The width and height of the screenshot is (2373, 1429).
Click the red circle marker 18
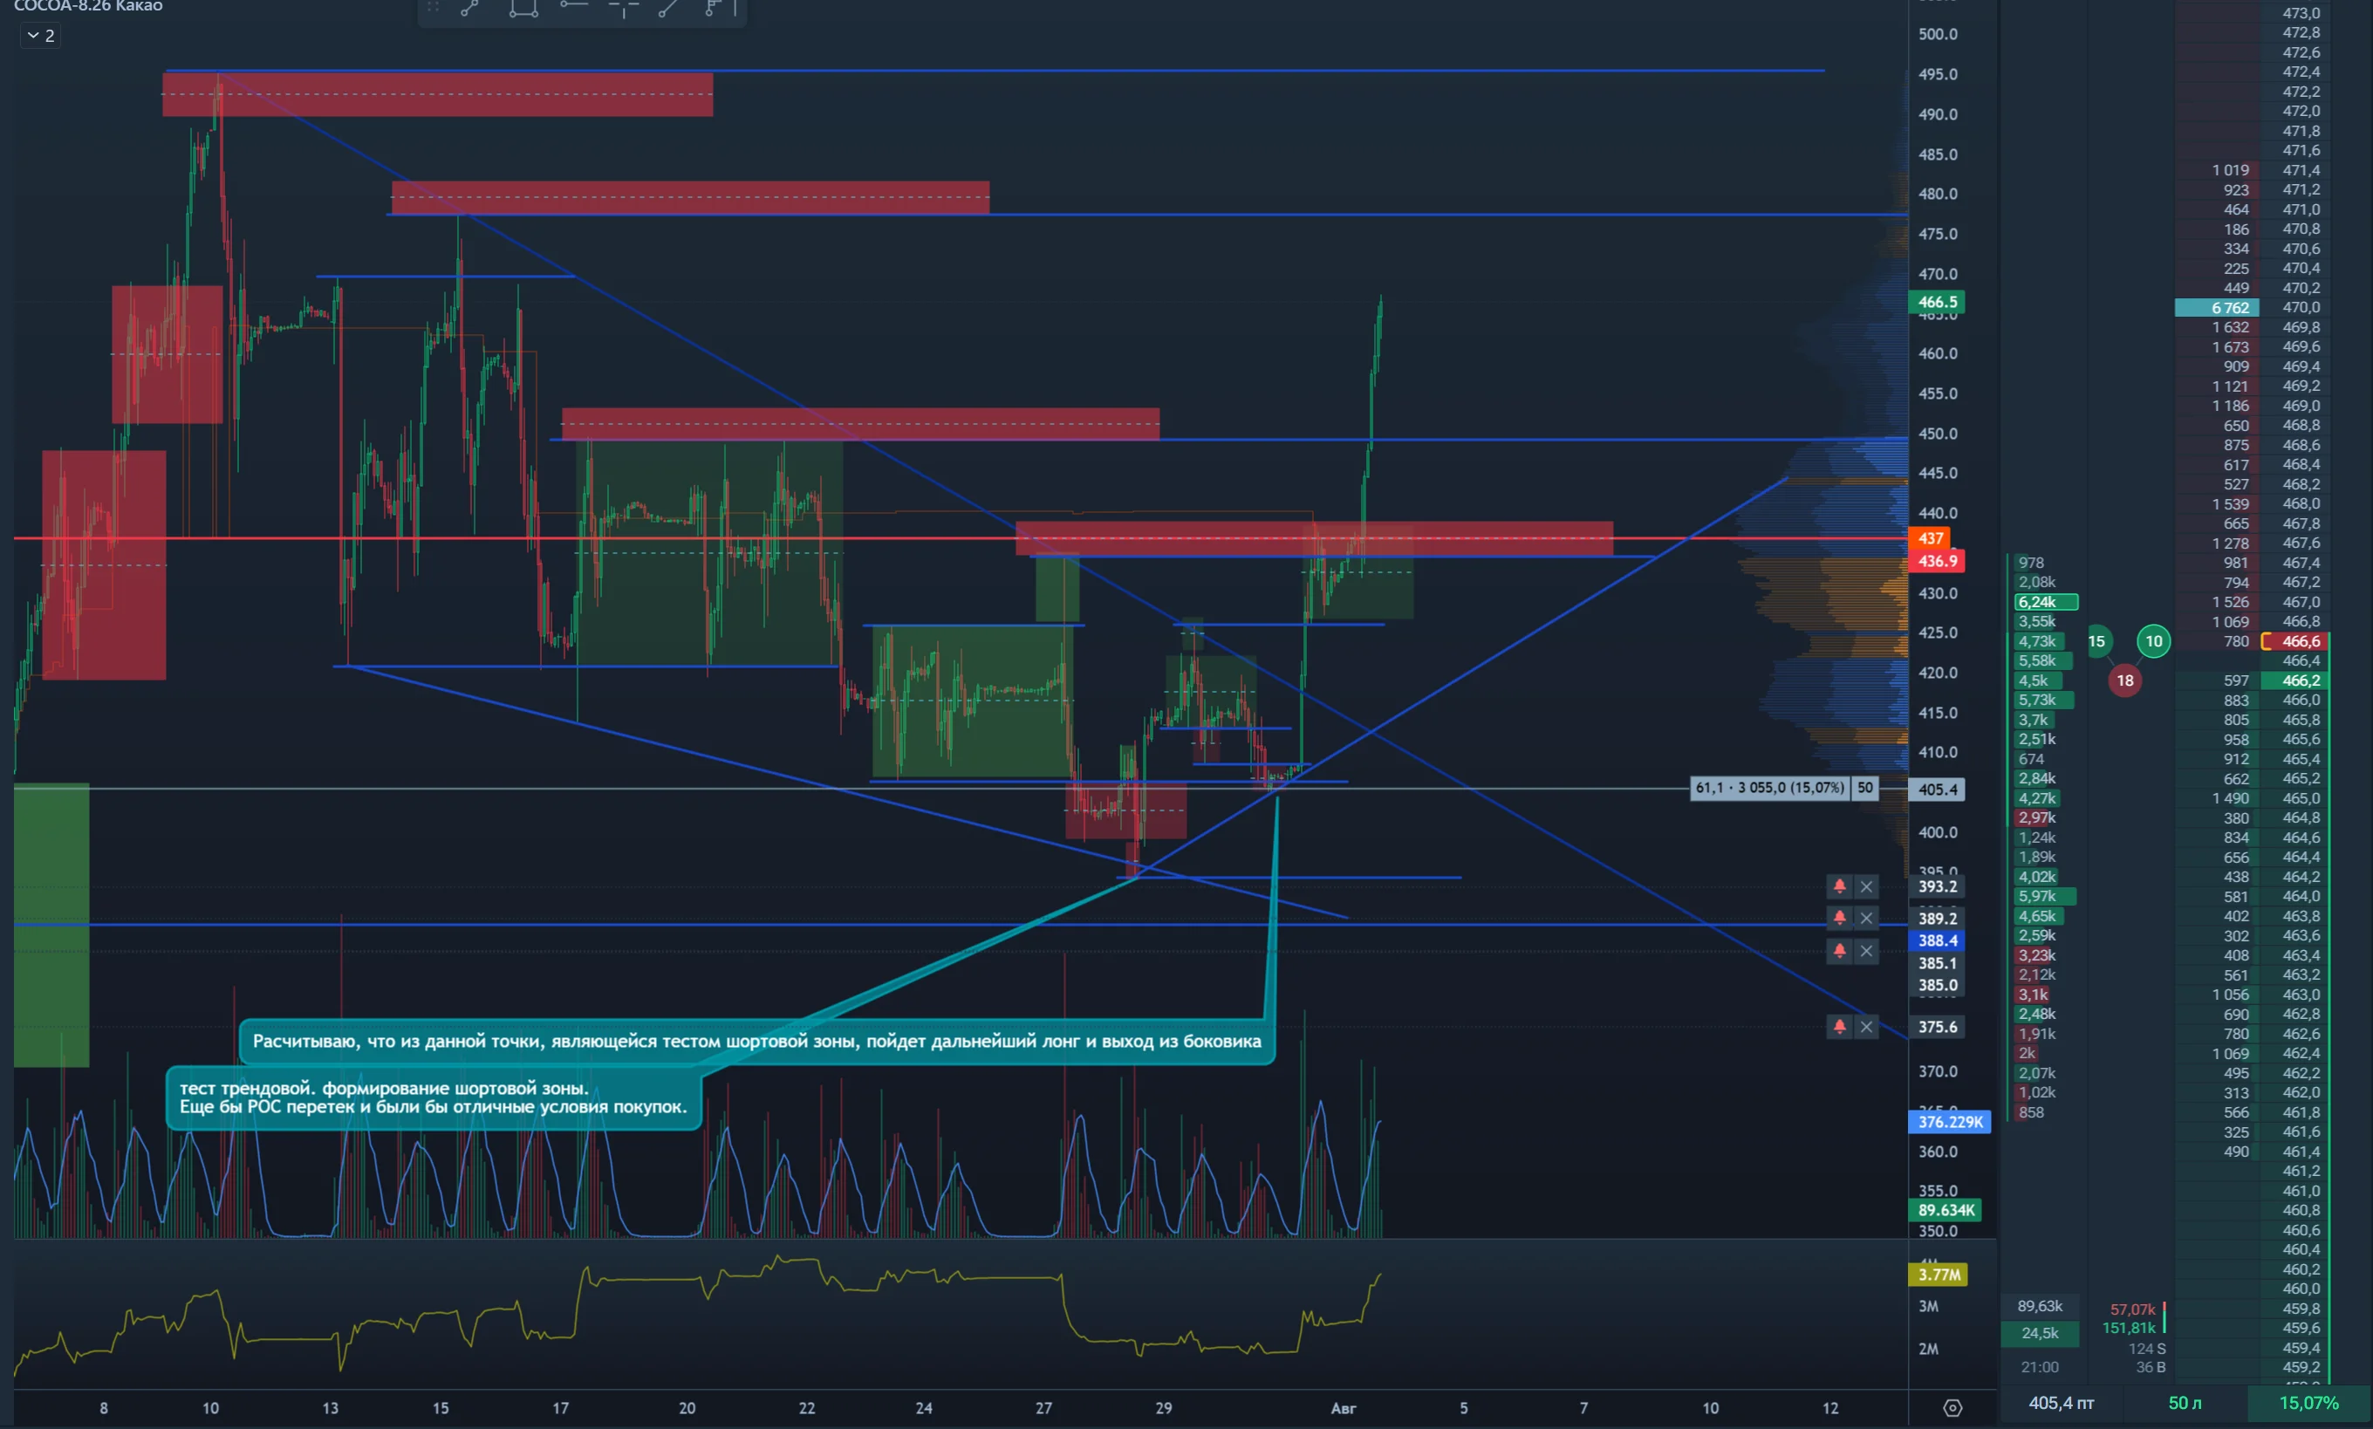tap(2124, 680)
